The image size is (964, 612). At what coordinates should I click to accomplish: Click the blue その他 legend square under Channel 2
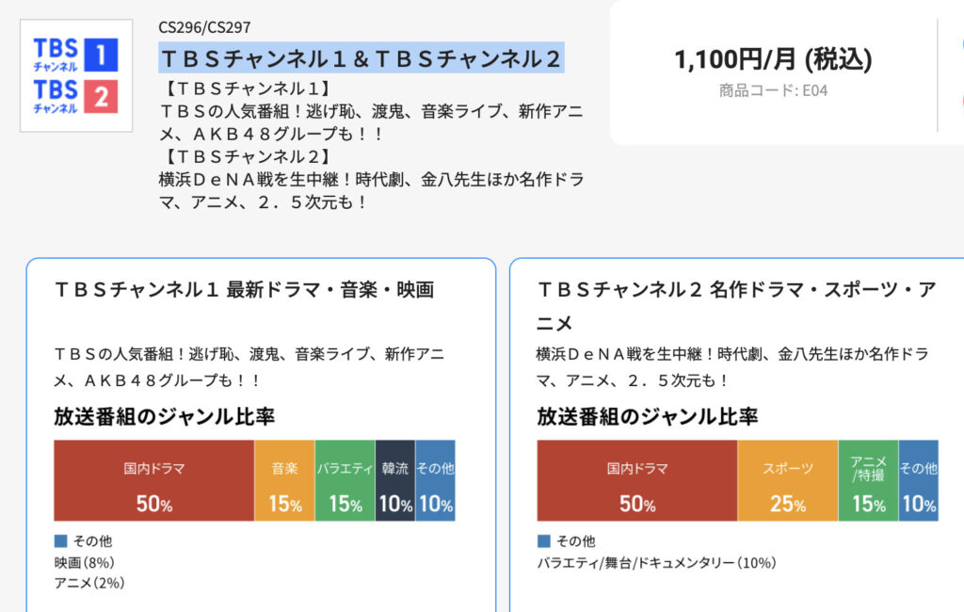pos(543,540)
